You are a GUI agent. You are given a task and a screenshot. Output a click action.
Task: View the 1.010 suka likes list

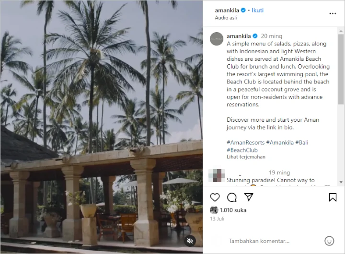click(233, 209)
